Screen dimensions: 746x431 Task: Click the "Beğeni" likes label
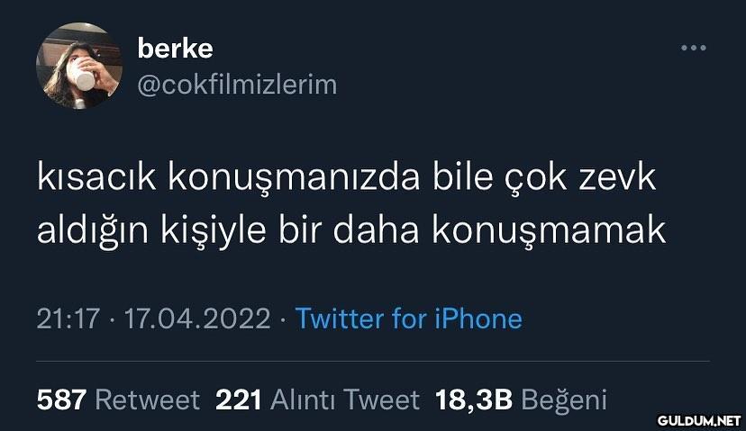point(564,400)
